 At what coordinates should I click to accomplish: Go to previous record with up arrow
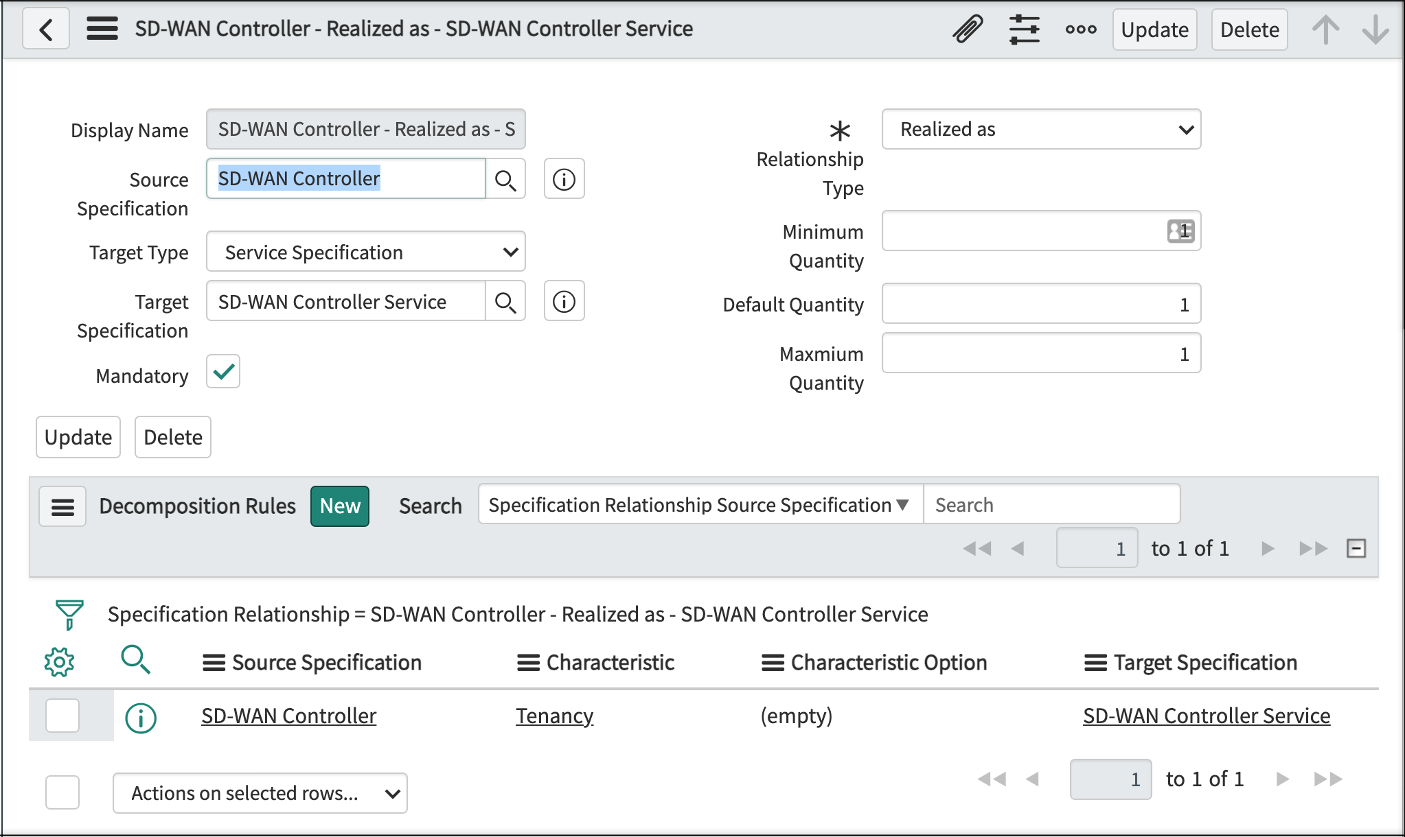click(x=1325, y=30)
